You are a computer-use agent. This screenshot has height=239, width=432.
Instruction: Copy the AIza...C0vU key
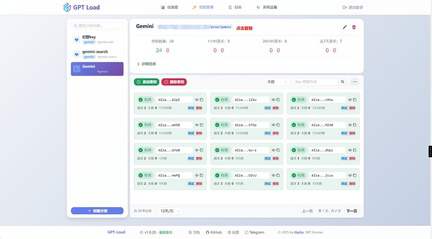pyautogui.click(x=278, y=175)
